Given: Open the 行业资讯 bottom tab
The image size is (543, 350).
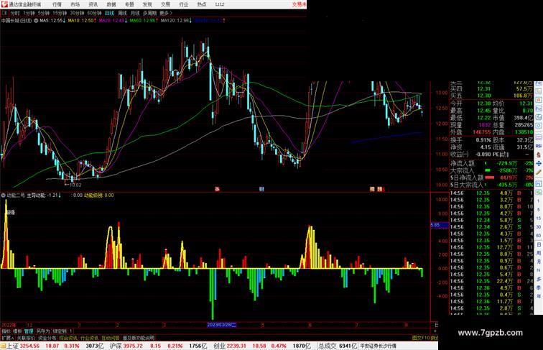Looking at the screenshot, I should coord(89,338).
